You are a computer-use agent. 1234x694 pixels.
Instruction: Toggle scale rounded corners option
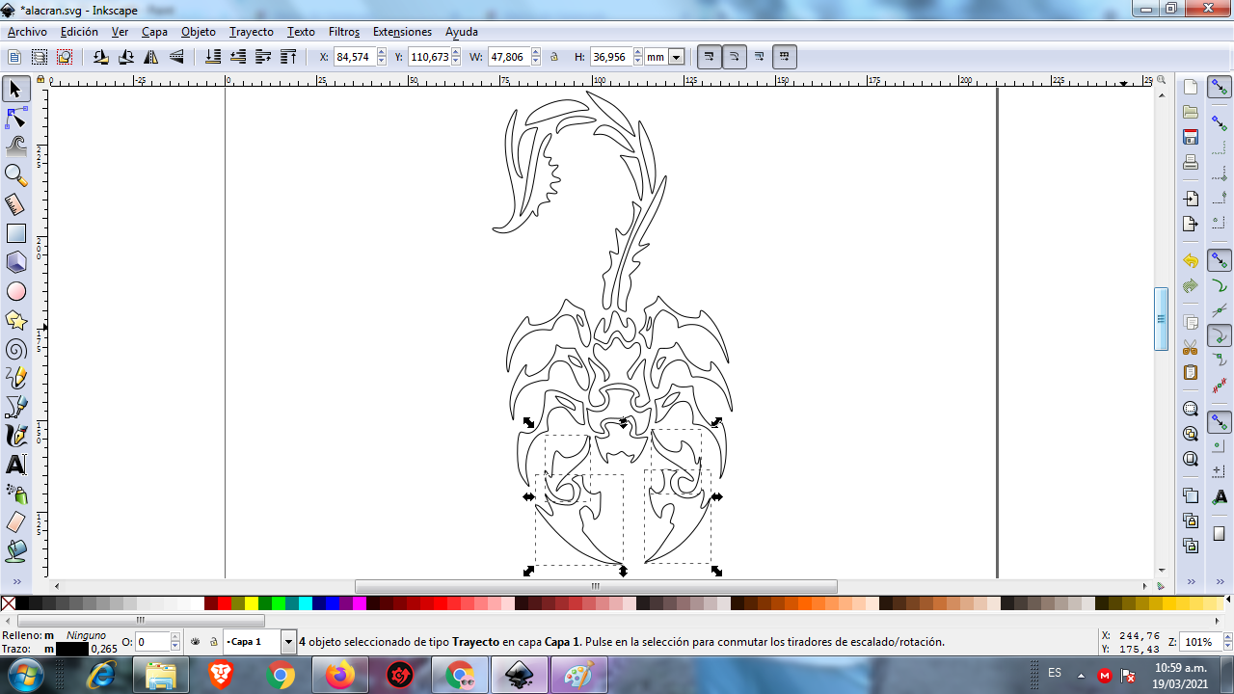point(735,57)
